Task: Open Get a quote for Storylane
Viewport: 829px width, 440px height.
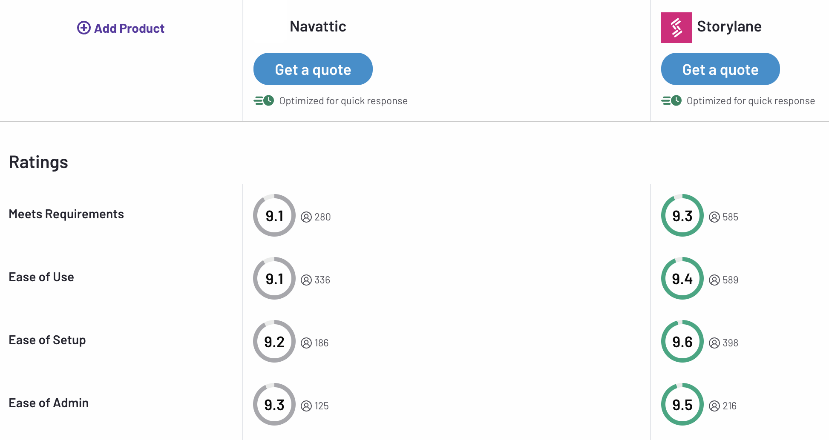Action: tap(720, 69)
